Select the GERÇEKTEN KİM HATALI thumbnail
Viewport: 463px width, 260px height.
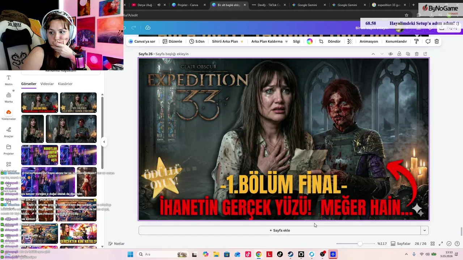78,234
